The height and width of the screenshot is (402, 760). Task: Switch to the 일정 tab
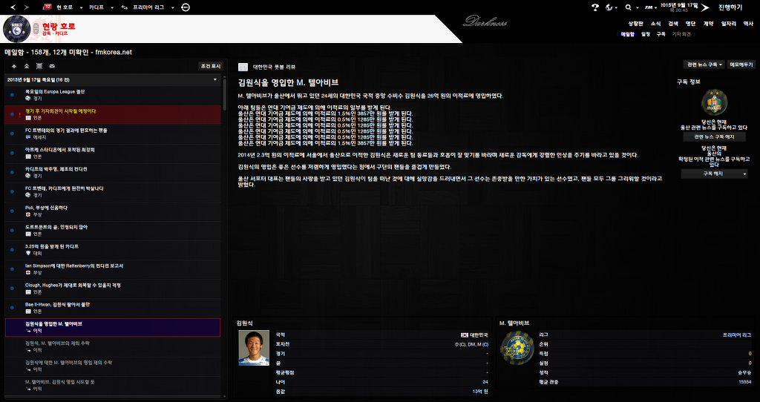click(x=646, y=34)
